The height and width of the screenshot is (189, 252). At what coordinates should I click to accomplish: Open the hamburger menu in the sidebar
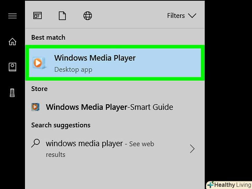[x=12, y=16]
